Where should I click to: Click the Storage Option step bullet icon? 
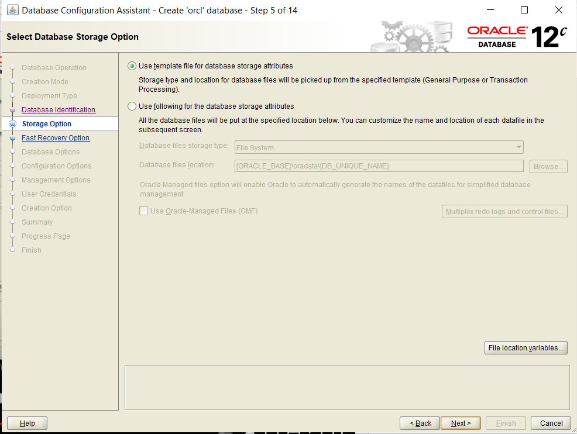click(x=12, y=124)
